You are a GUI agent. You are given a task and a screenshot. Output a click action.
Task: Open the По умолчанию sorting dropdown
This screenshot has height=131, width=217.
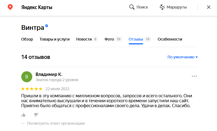183,57
